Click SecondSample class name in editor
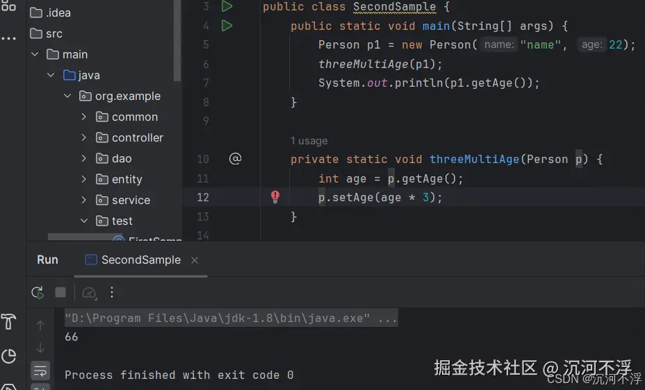Image resolution: width=645 pixels, height=390 pixels. pyautogui.click(x=395, y=6)
